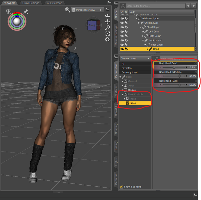Open the Perspective View dropdown
The width and height of the screenshot is (201, 200).
[x=87, y=10]
